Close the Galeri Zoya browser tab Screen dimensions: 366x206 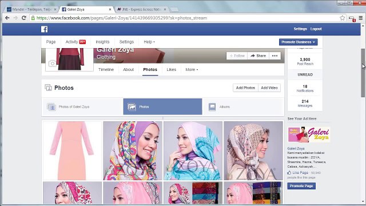110,10
